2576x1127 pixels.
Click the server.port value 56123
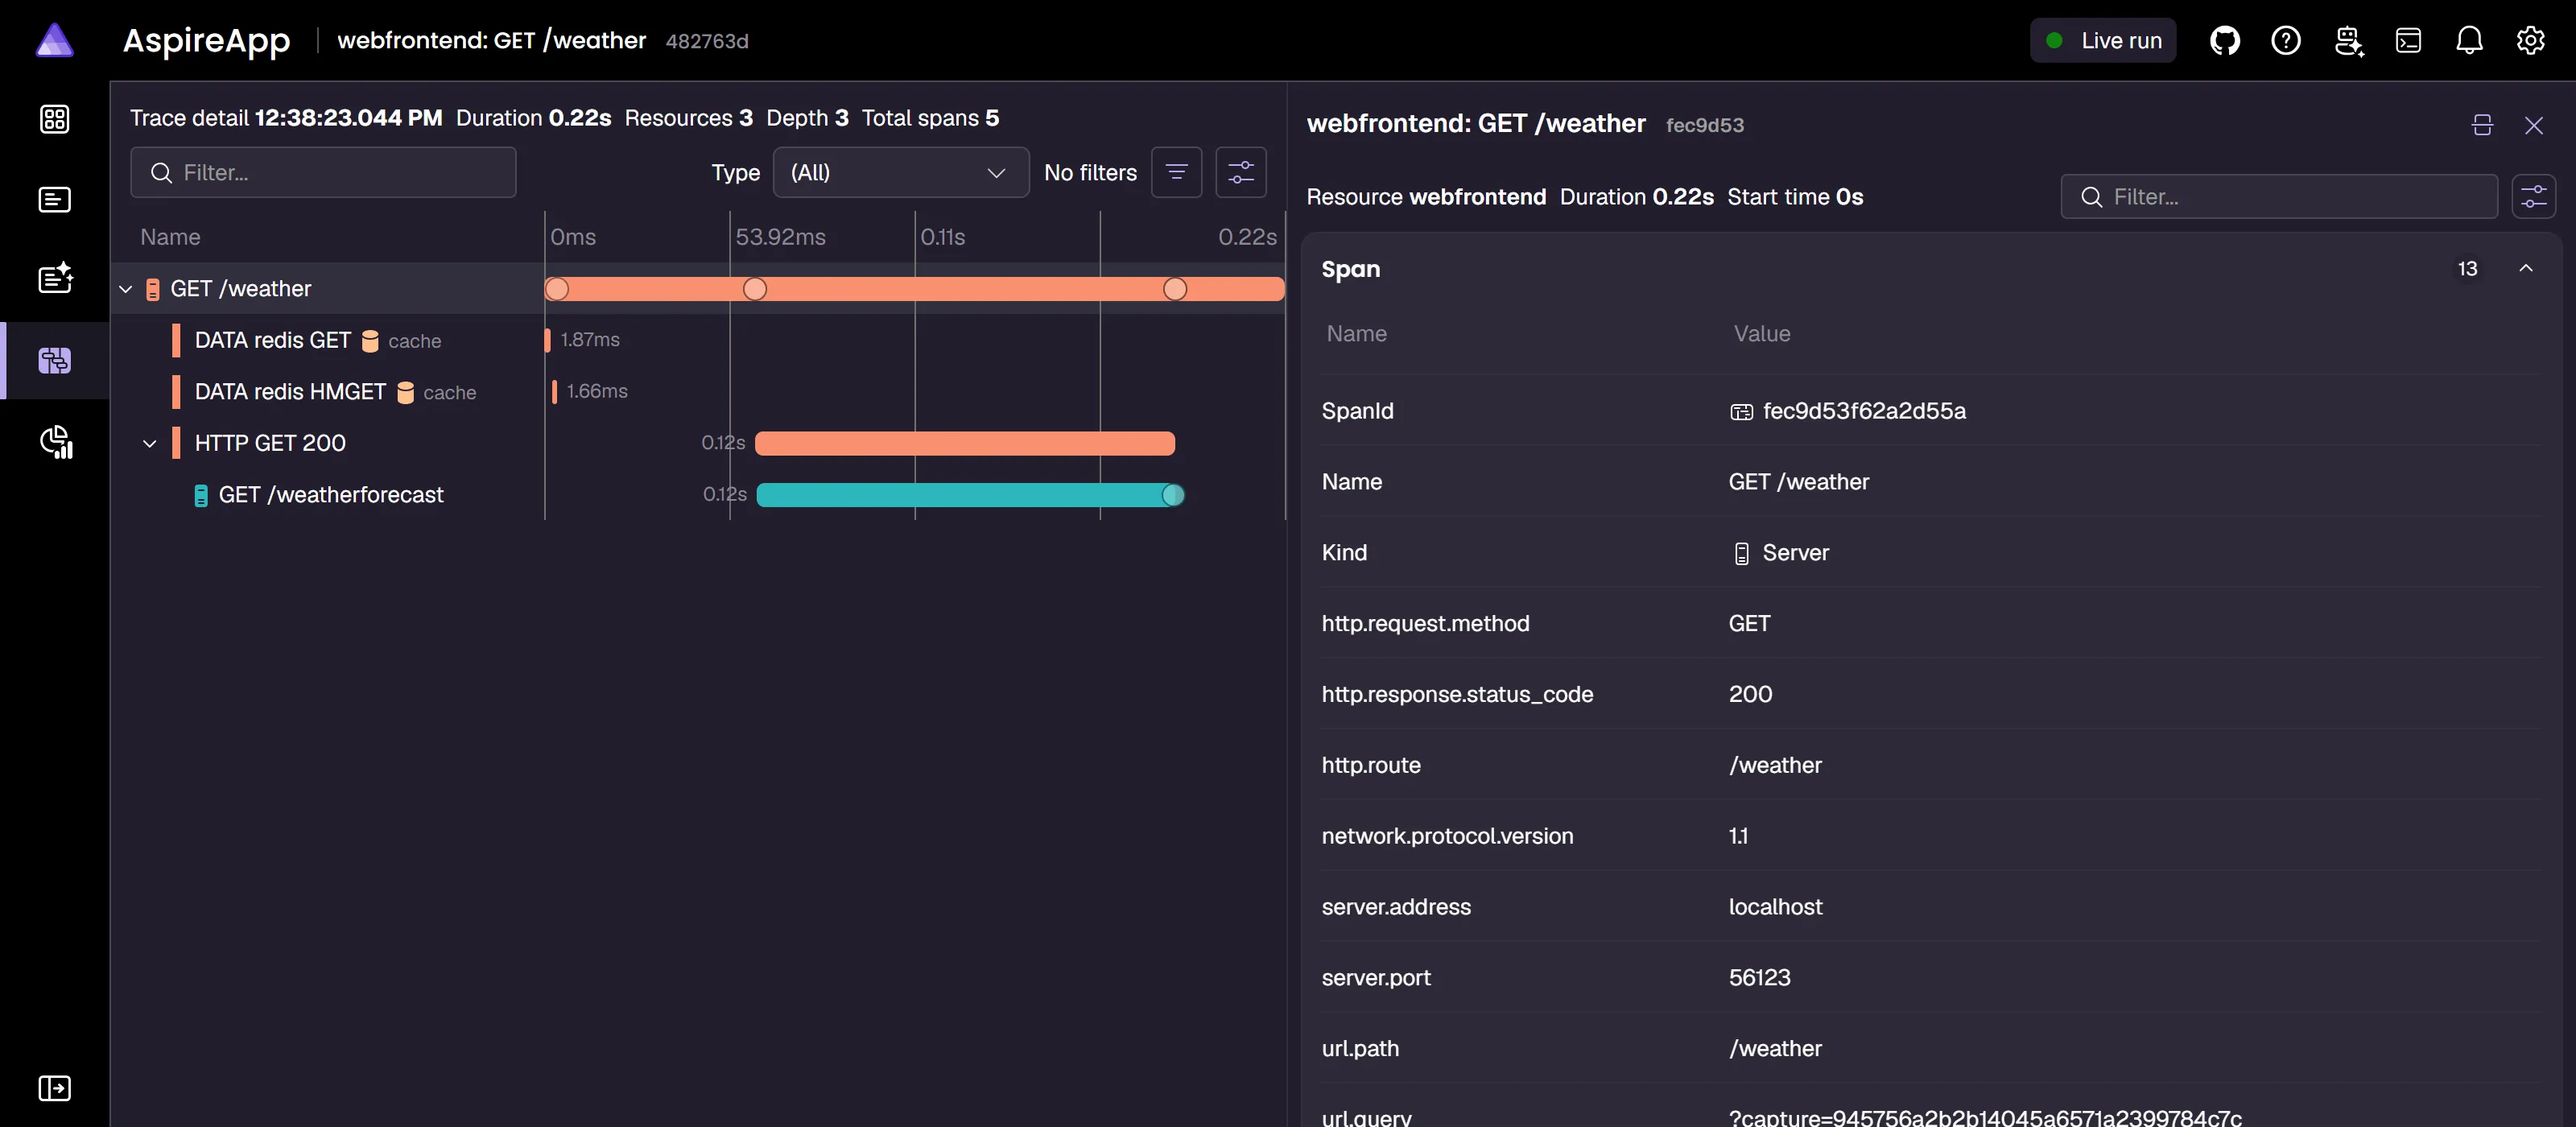tap(1759, 977)
